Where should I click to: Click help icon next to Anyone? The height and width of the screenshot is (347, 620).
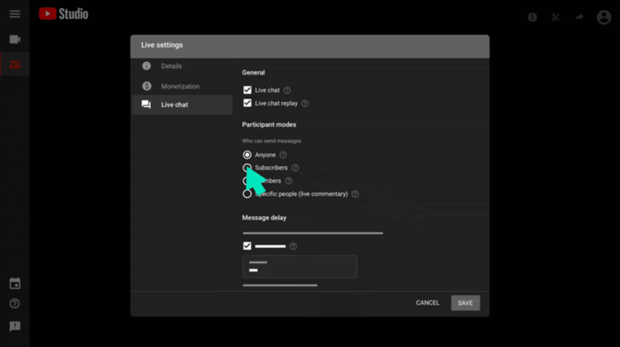point(283,155)
